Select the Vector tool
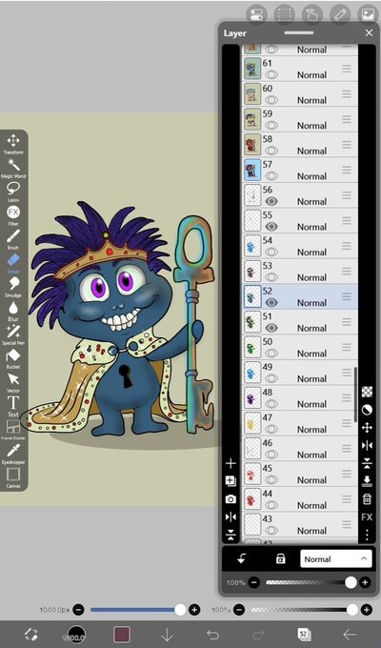Image resolution: width=381 pixels, height=648 pixels. click(13, 382)
